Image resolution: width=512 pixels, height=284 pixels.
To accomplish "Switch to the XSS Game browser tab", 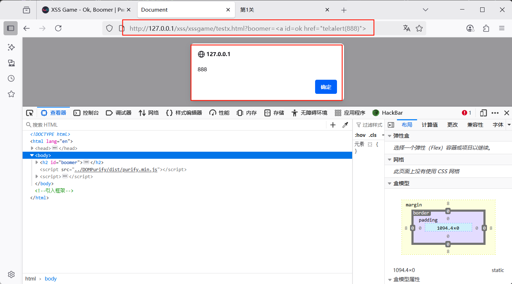I will 87,10.
